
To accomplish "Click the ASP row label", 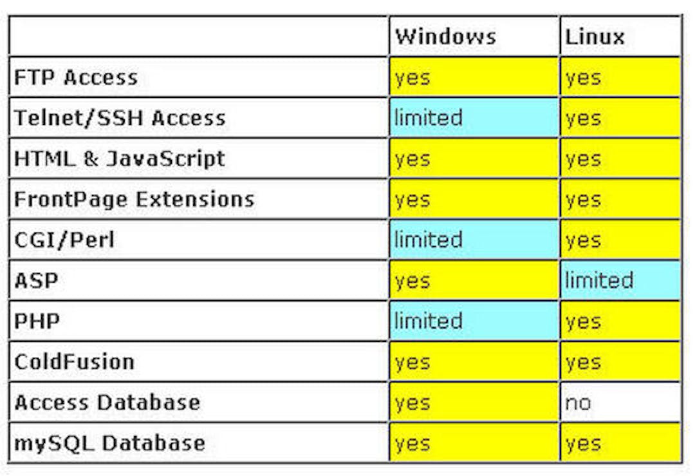I will point(36,280).
